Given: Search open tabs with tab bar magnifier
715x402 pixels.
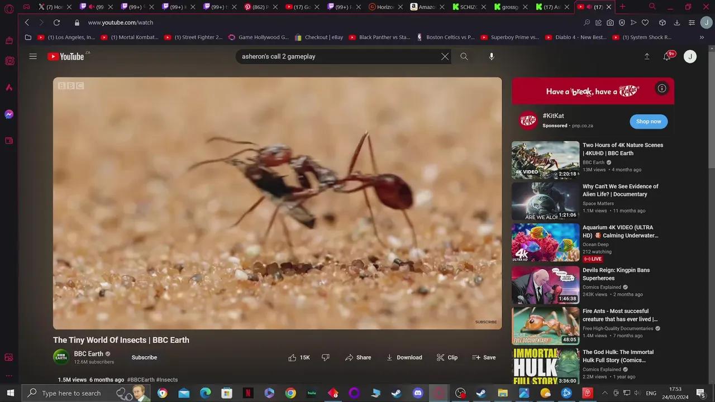Looking at the screenshot, I should [x=652, y=7].
